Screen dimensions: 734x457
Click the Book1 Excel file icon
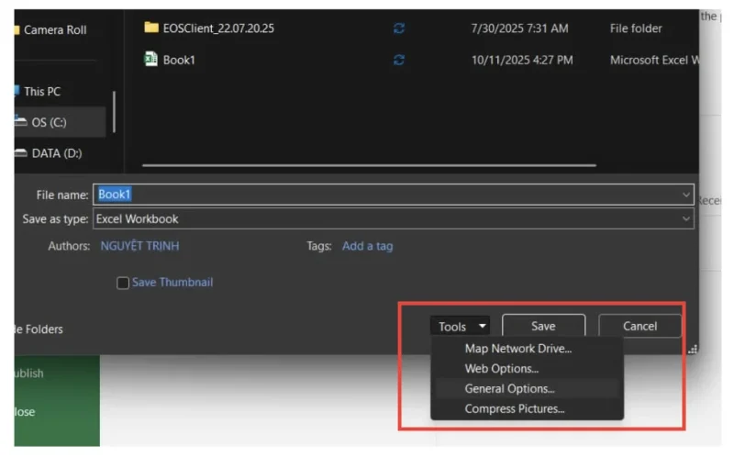151,60
